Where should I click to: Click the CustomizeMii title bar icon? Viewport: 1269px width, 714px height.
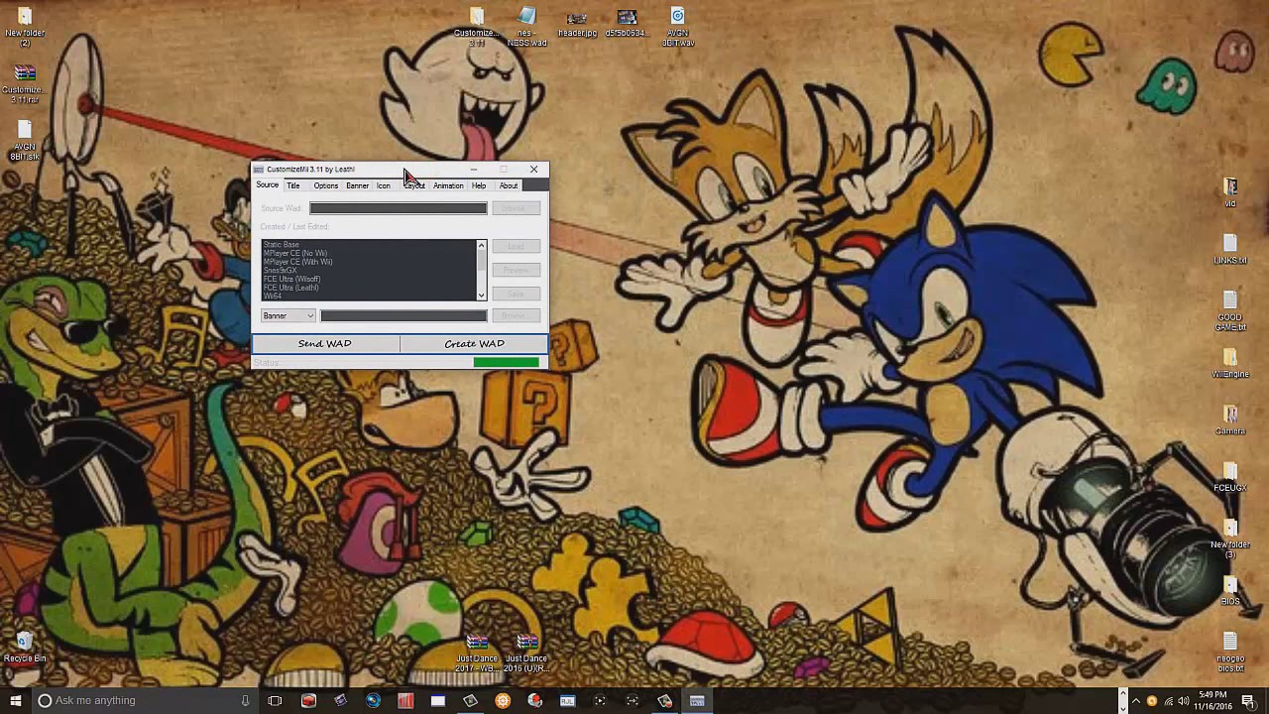pos(259,170)
